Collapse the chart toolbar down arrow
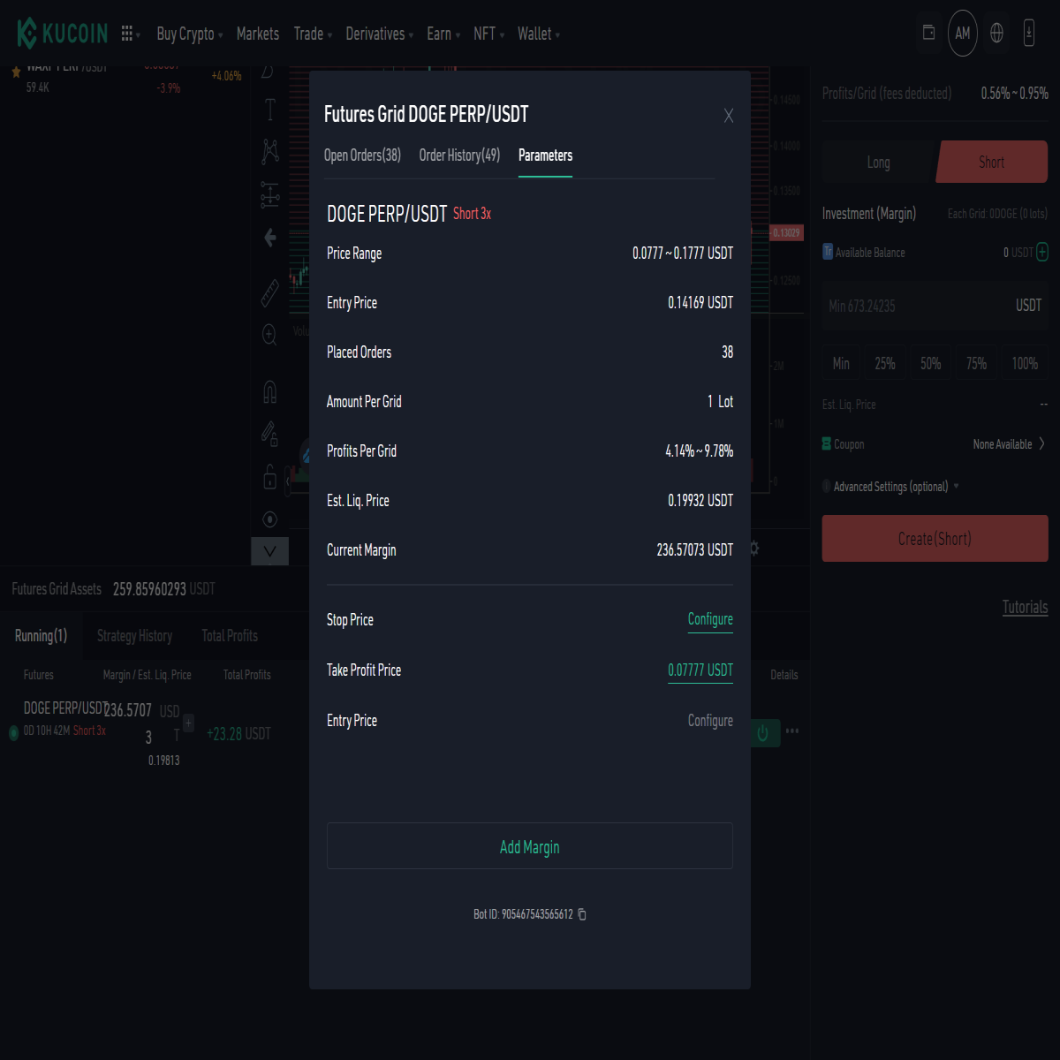This screenshot has height=1060, width=1060. (270, 551)
